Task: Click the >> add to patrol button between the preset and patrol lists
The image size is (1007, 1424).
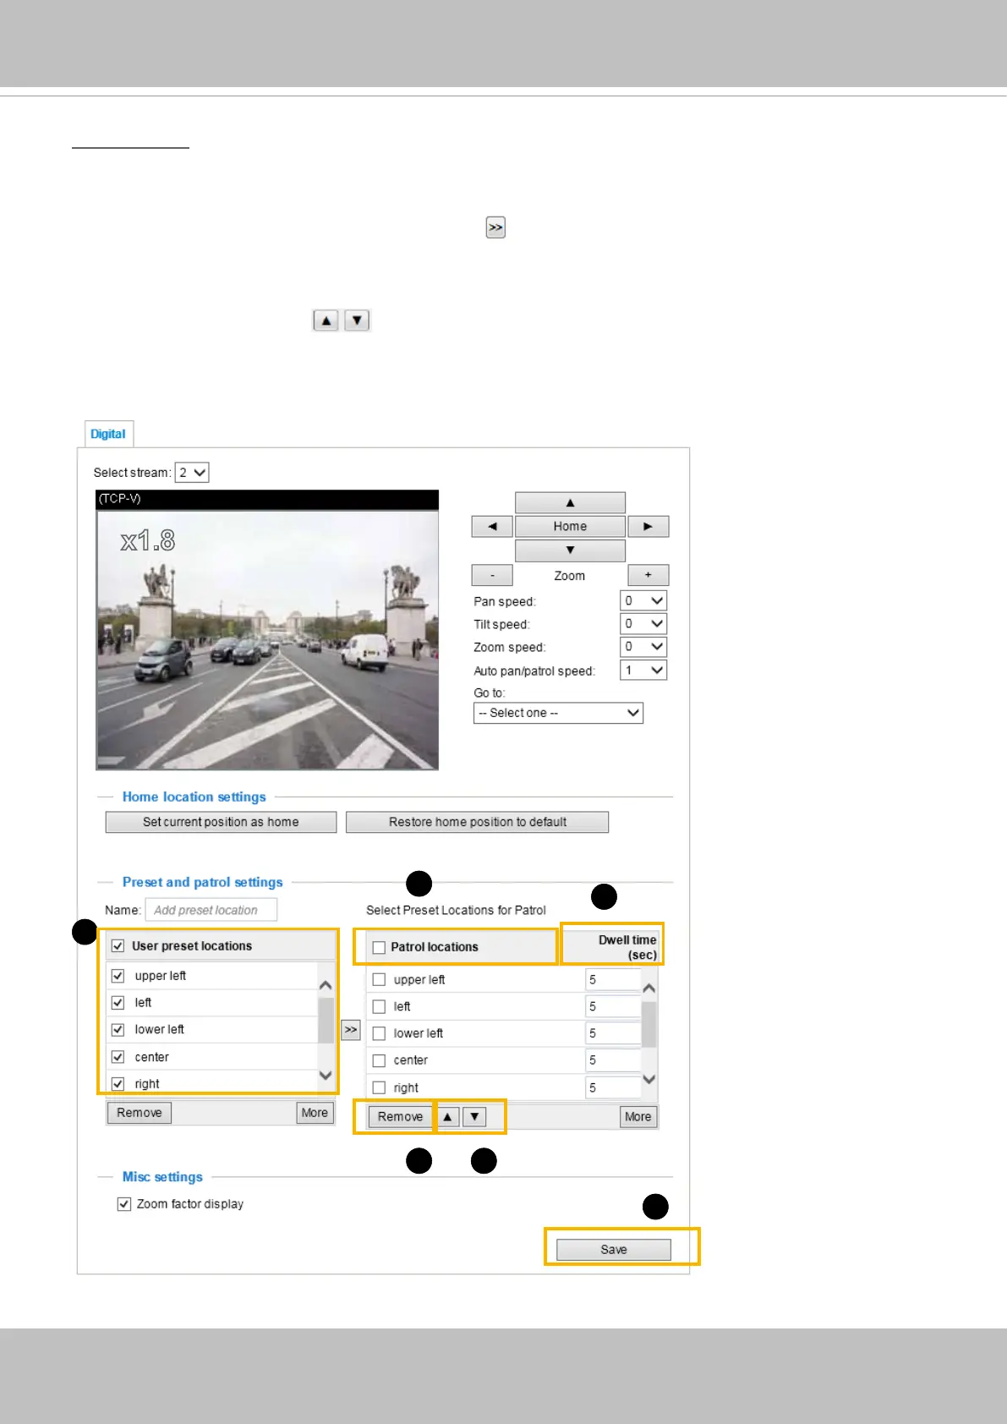Action: (351, 1030)
